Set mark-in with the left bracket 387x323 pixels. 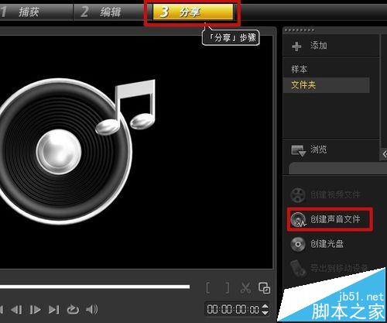click(x=208, y=288)
